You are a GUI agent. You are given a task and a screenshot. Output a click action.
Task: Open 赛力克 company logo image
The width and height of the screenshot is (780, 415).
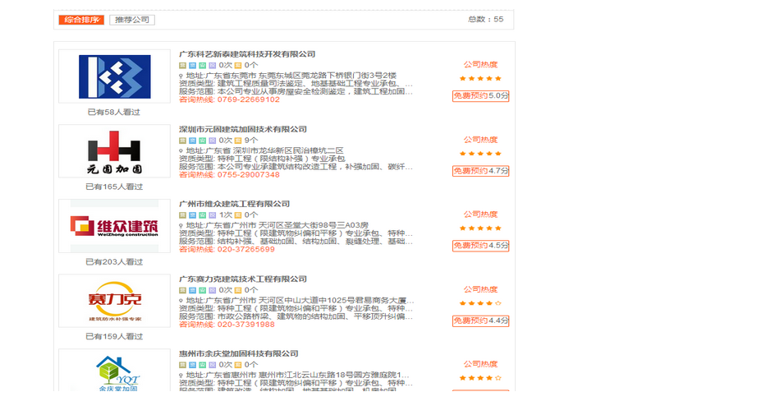(114, 301)
